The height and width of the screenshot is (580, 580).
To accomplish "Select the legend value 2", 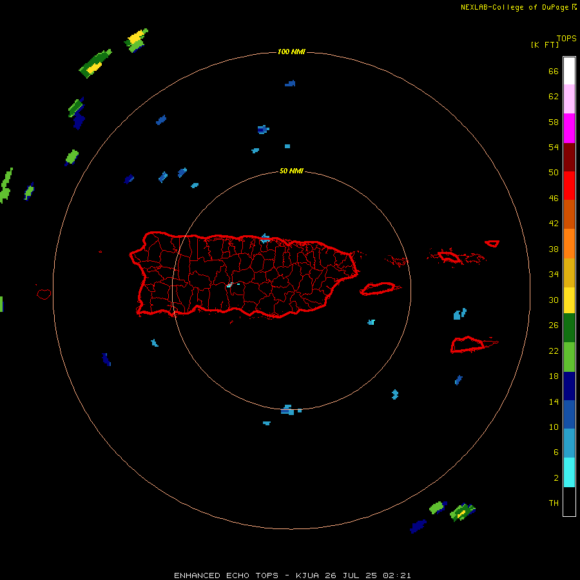I will point(556,478).
